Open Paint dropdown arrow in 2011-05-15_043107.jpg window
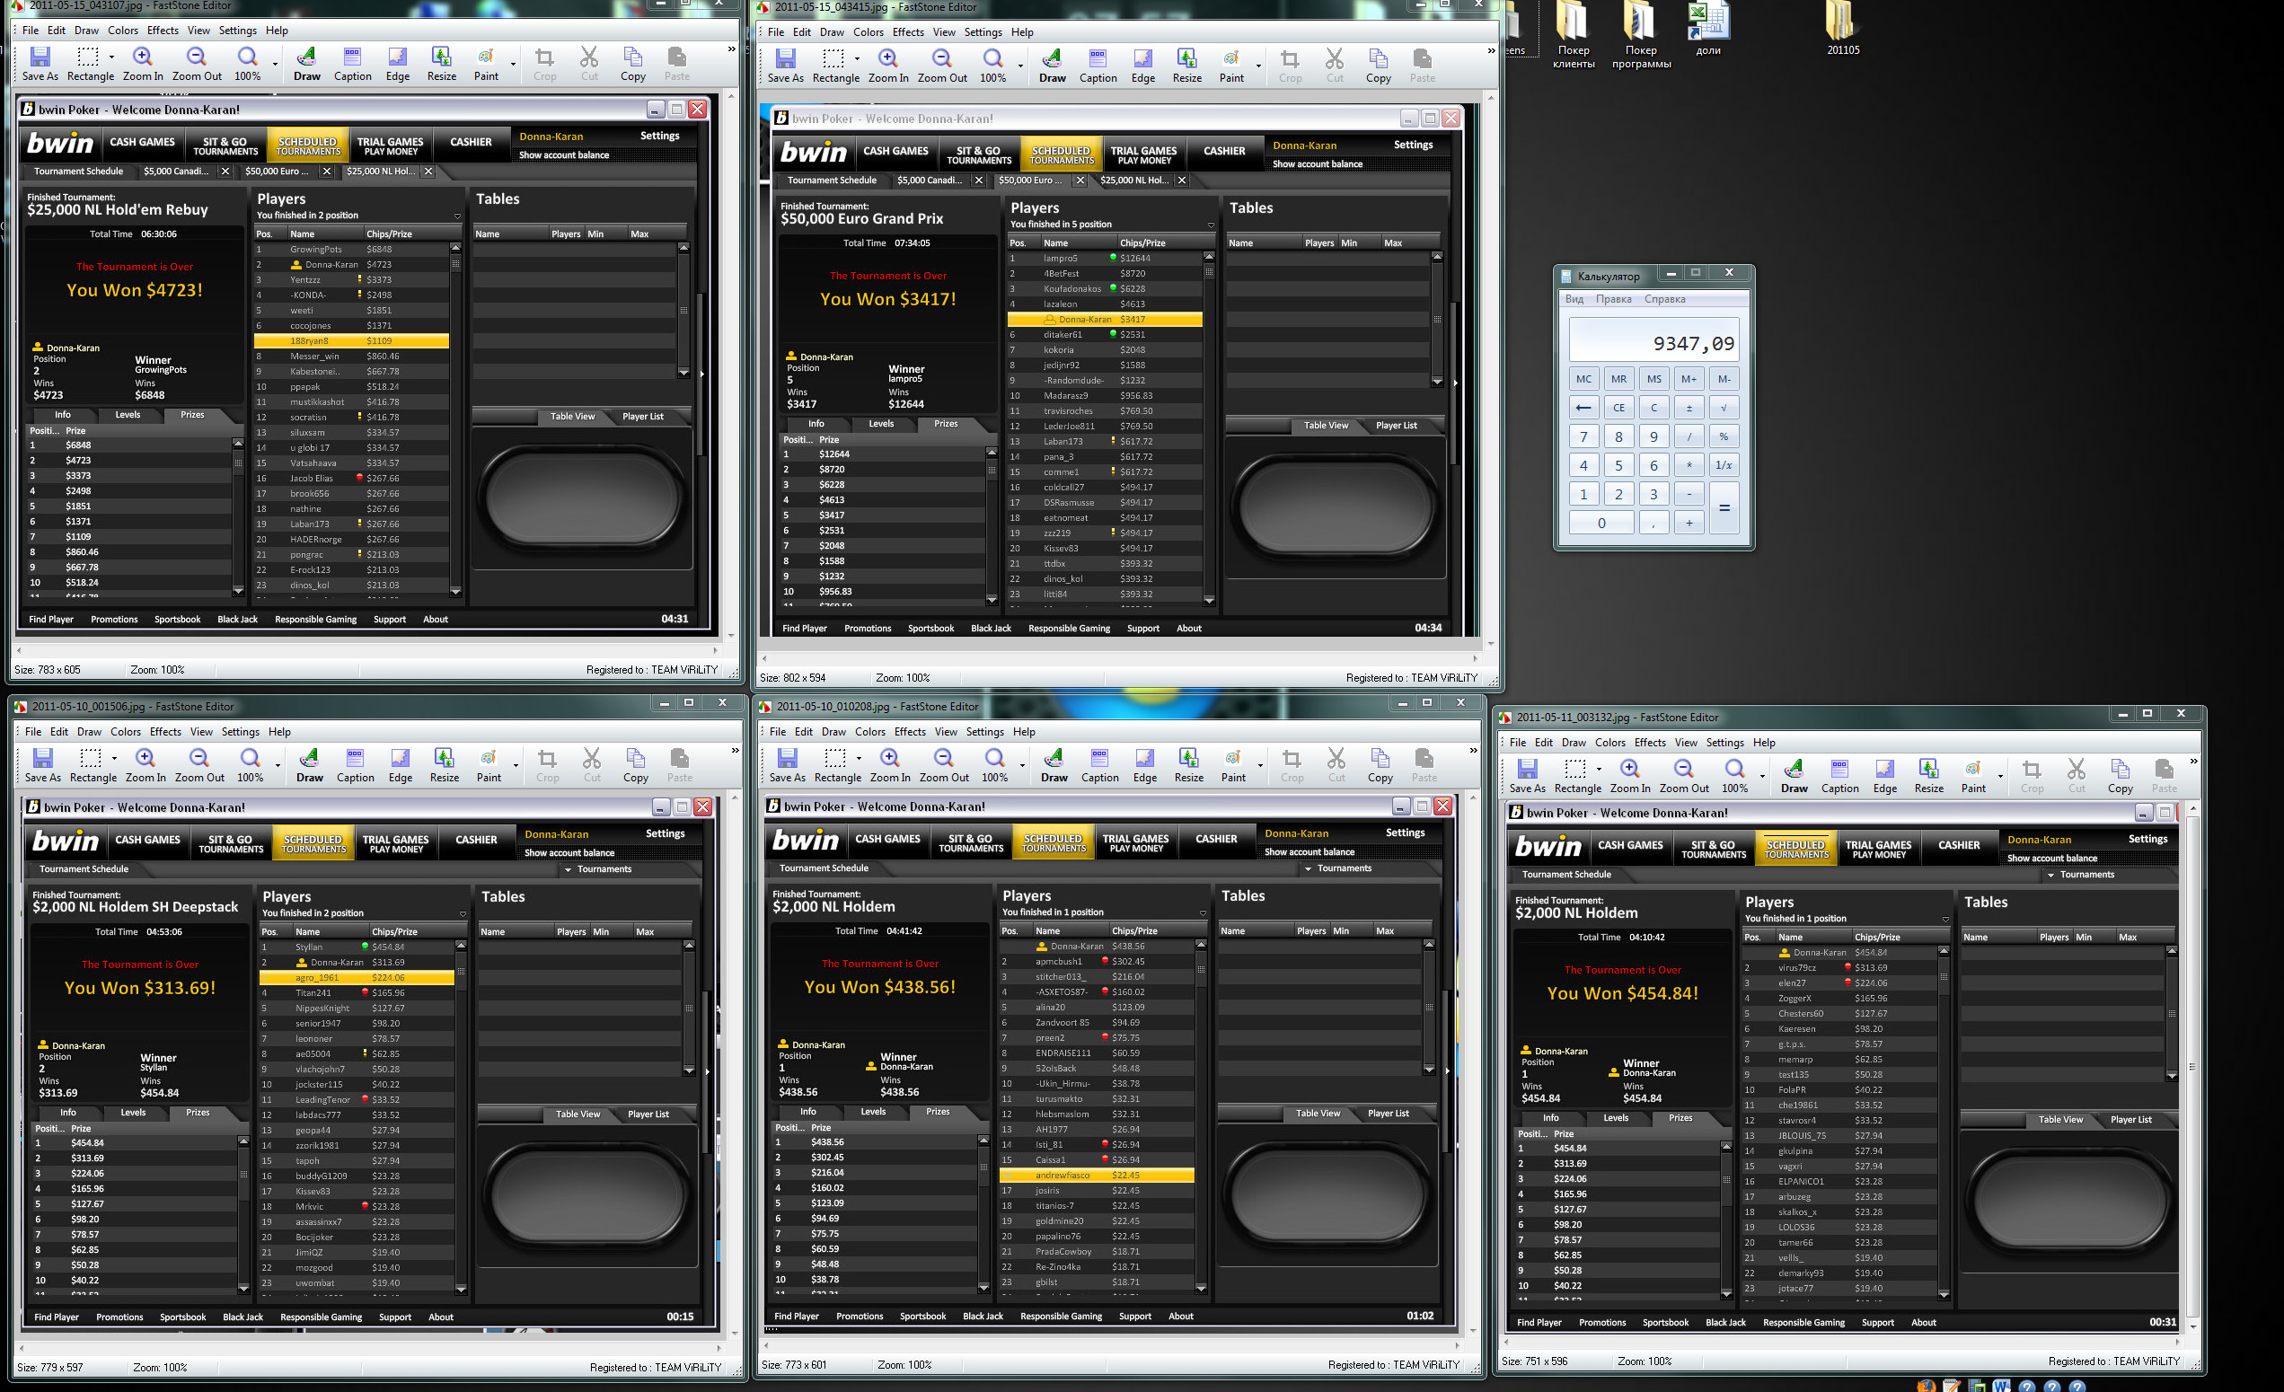Screen dimensions: 2284x1392 click(513, 64)
